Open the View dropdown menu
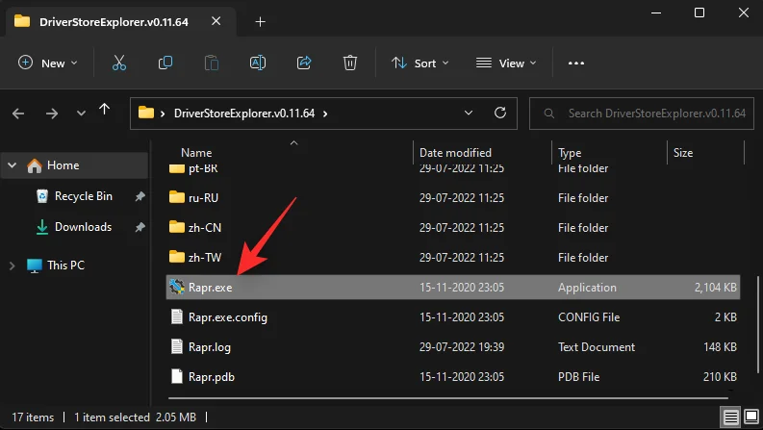The image size is (763, 430). [506, 63]
